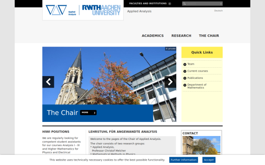This screenshot has width=265, height=165.
Task: Click the HiWi Positions heading
Action: coord(56,132)
